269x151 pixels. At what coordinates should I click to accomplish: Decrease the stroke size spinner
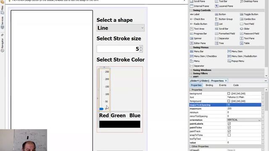click(x=141, y=50)
